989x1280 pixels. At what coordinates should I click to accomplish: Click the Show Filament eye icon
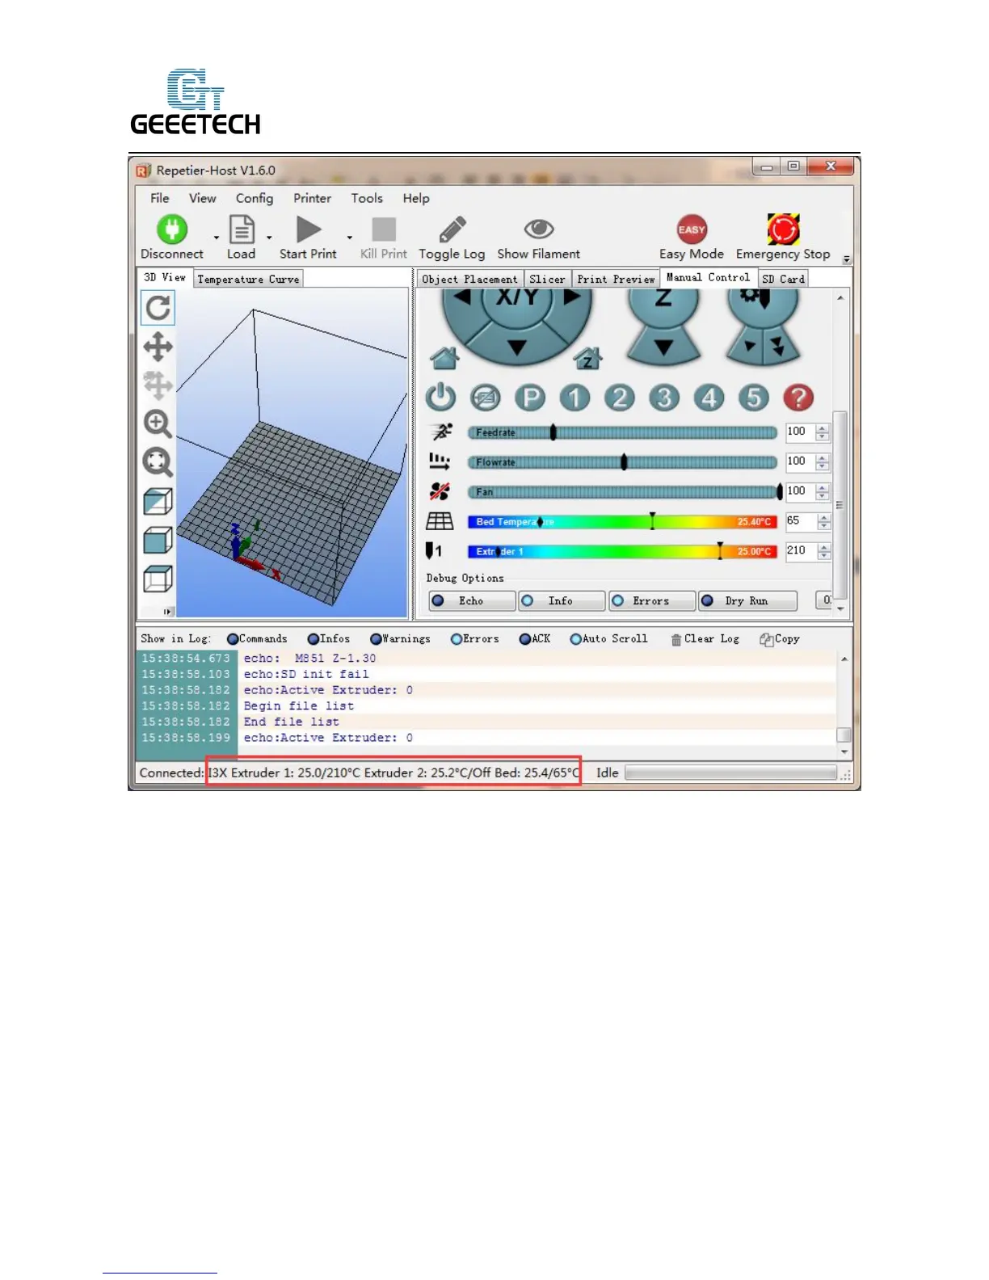click(539, 229)
